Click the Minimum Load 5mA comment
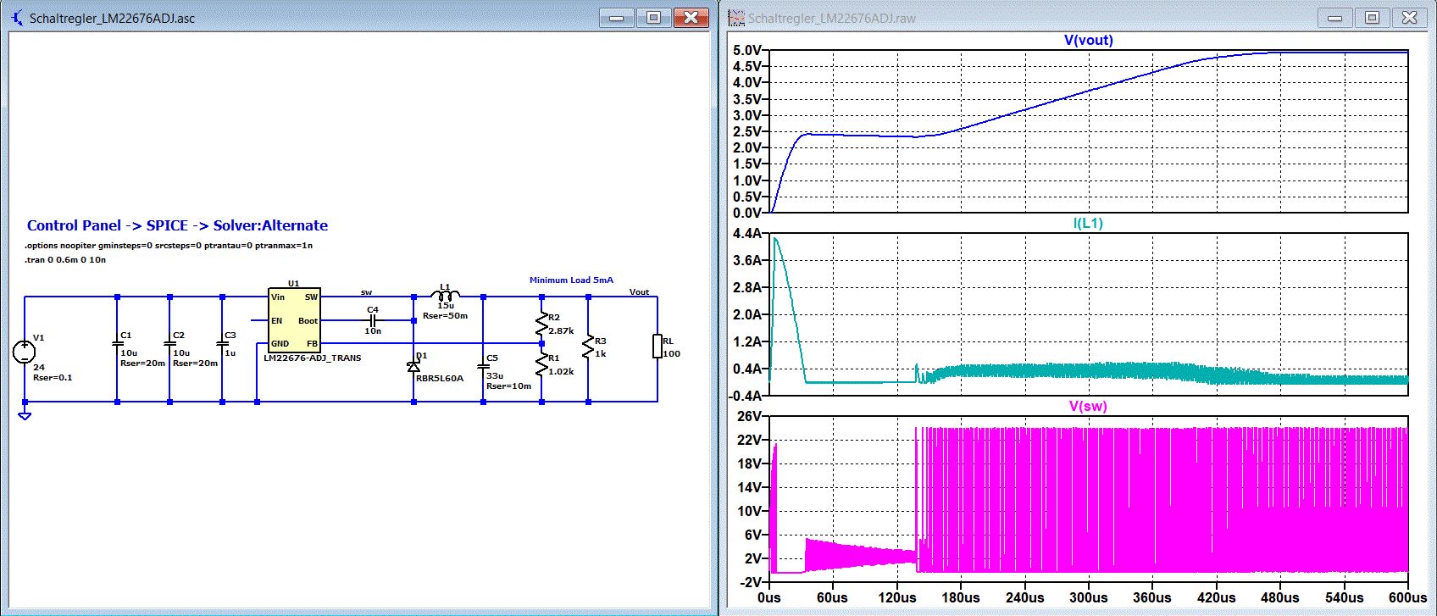The image size is (1437, 616). (x=571, y=280)
